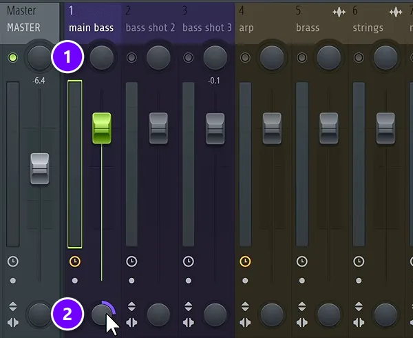Click the green main bass volume fader
This screenshot has height=338, width=413.
tap(102, 128)
